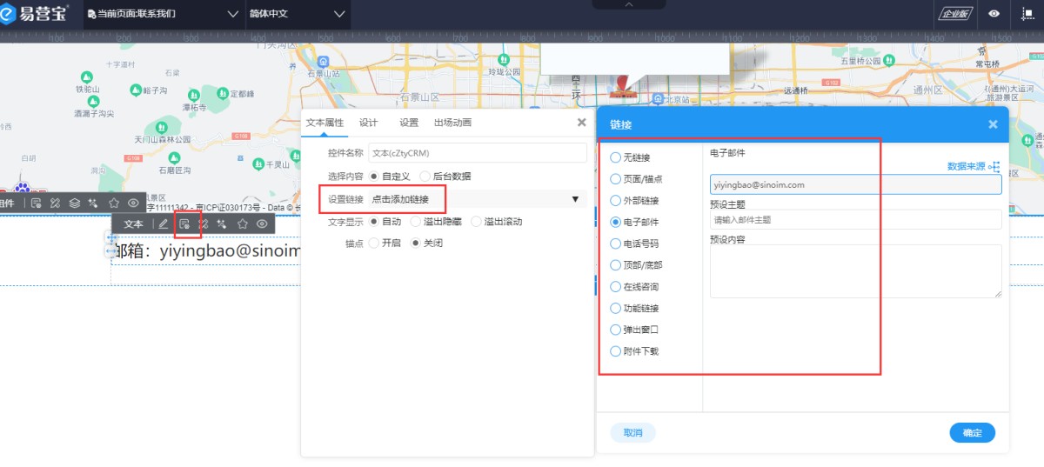Click the preview eye icon in the top bar
This screenshot has width=1044, height=467.
point(994,14)
